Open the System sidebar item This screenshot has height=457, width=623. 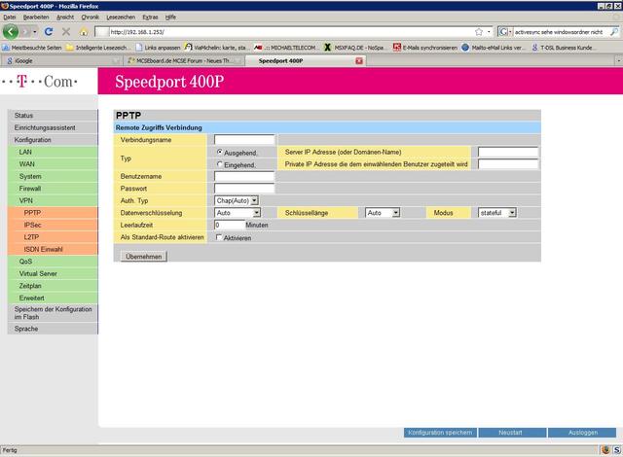[53, 177]
